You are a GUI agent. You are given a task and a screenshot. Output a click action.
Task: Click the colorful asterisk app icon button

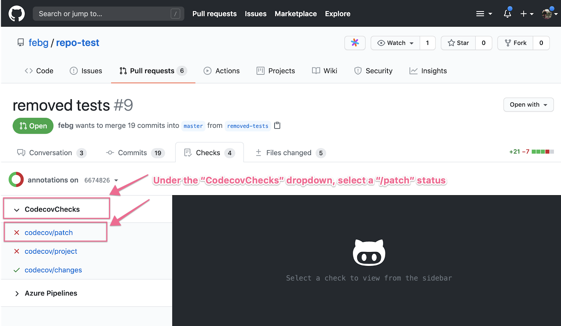point(355,43)
